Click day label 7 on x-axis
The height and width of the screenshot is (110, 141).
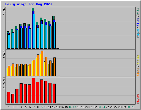click(34, 107)
